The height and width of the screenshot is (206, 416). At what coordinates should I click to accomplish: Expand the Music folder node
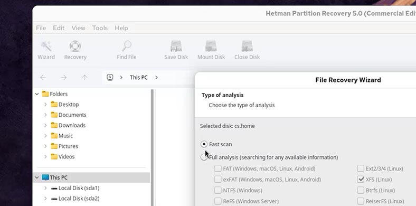(45, 136)
